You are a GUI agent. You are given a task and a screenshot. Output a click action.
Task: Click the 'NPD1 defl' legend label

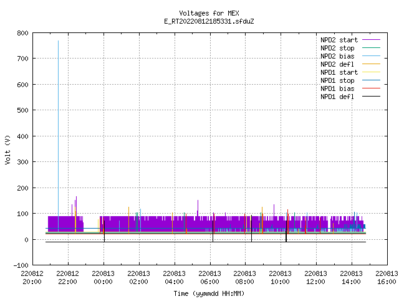coord(337,97)
